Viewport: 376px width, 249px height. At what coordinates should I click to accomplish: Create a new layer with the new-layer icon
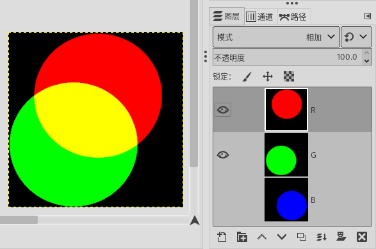click(x=222, y=237)
